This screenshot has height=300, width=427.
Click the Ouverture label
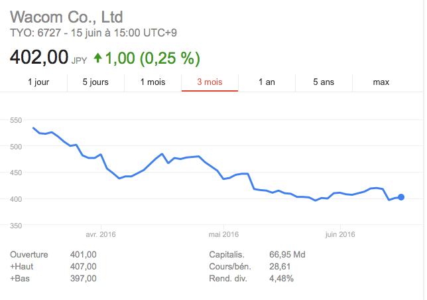point(29,254)
